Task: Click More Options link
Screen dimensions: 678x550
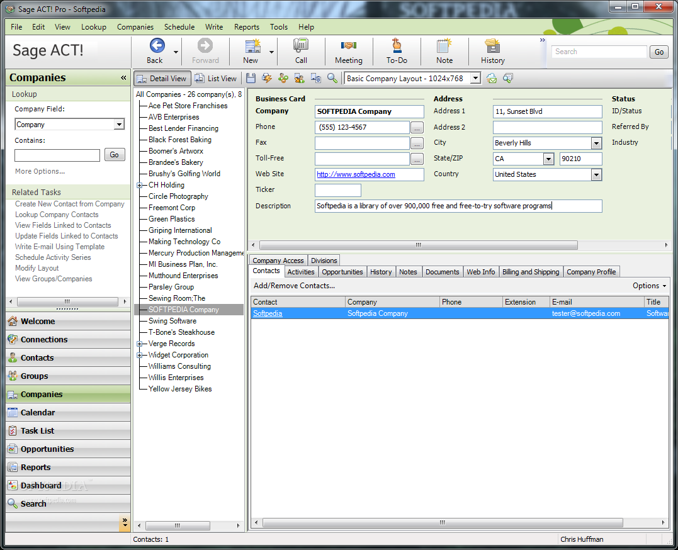Action: point(40,172)
